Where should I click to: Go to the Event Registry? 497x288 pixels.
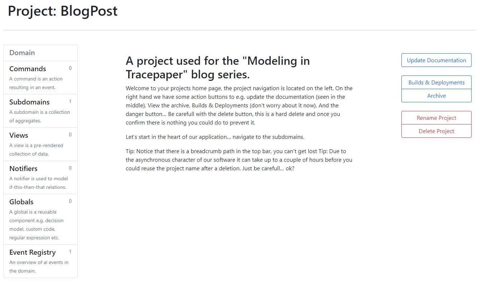pos(40,261)
